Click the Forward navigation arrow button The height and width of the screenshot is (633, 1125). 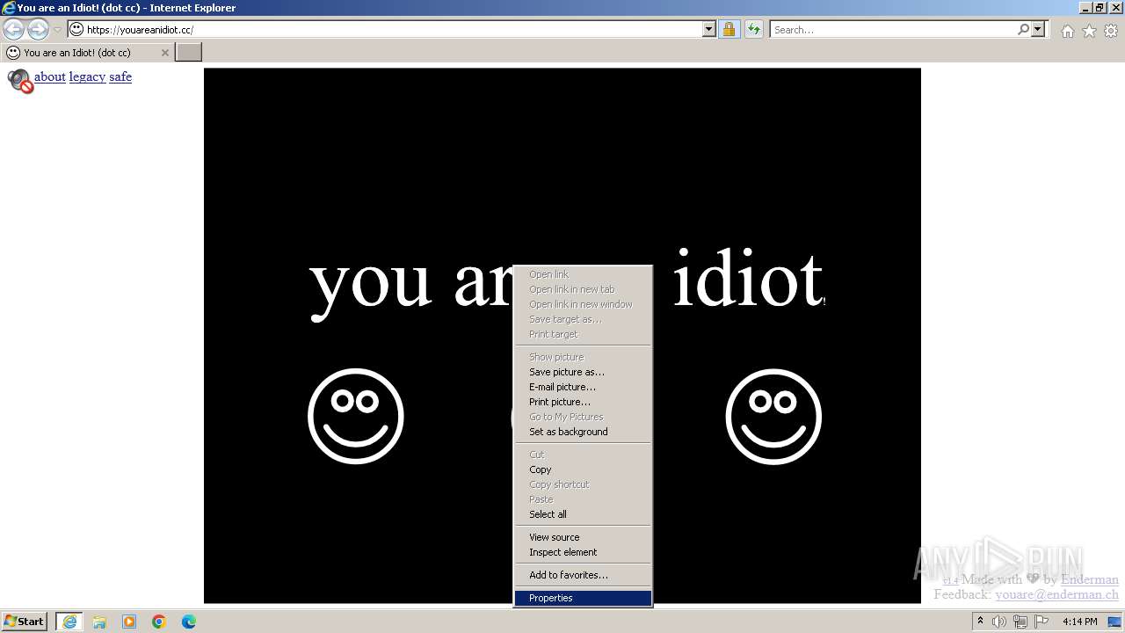point(38,29)
